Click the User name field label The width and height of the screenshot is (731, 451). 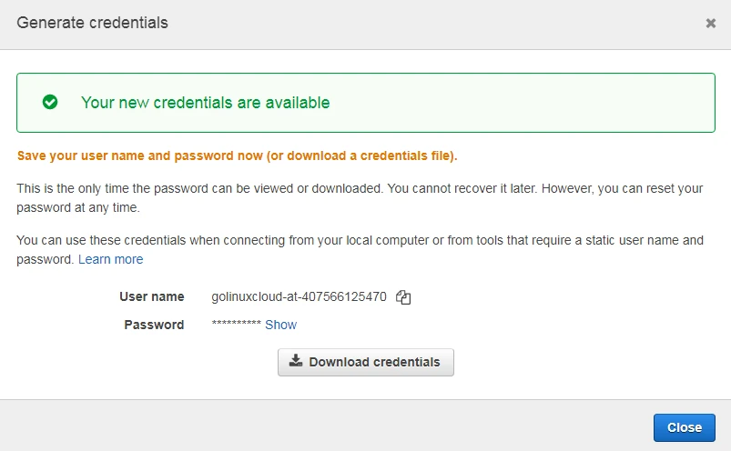(151, 296)
